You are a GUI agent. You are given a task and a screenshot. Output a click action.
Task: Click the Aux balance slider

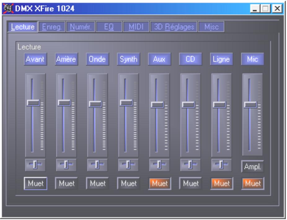pyautogui.click(x=159, y=164)
